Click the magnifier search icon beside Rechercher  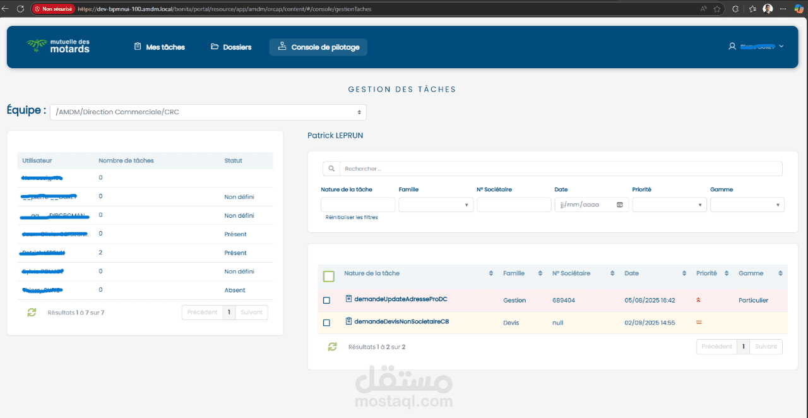331,169
